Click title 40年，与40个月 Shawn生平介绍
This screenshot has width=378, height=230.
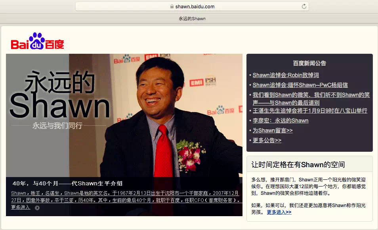[67, 184]
